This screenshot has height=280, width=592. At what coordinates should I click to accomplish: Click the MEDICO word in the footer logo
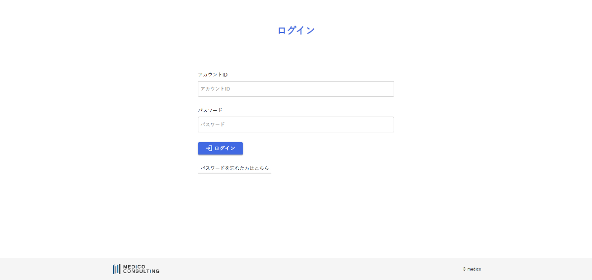(x=134, y=266)
